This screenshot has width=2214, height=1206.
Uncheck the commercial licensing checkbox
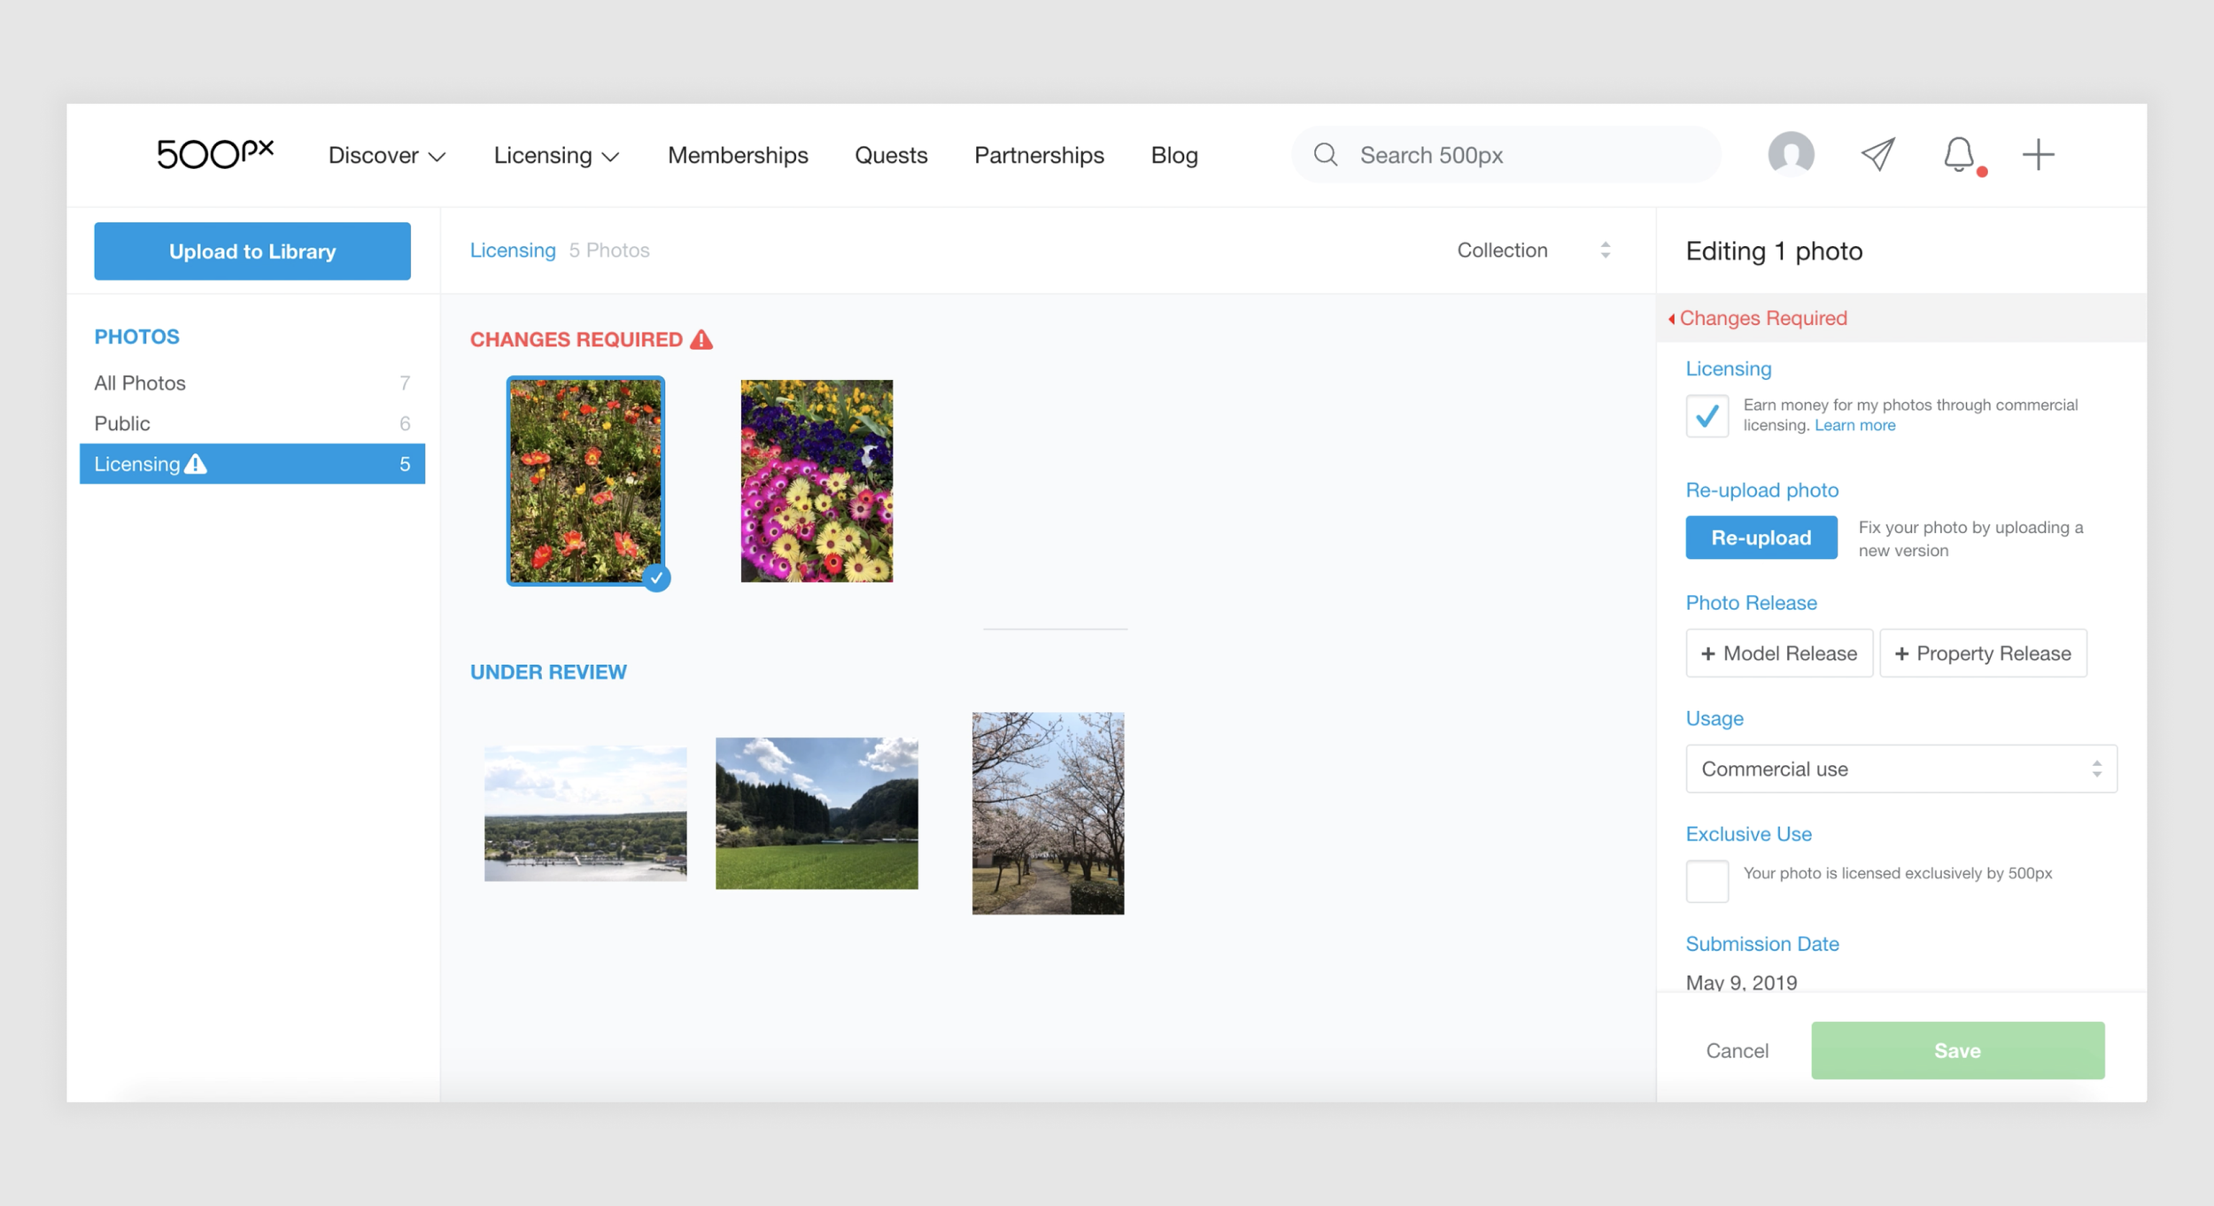click(1707, 416)
